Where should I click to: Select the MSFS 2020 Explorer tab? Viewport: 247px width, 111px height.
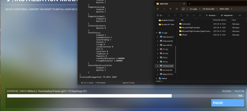171,4
